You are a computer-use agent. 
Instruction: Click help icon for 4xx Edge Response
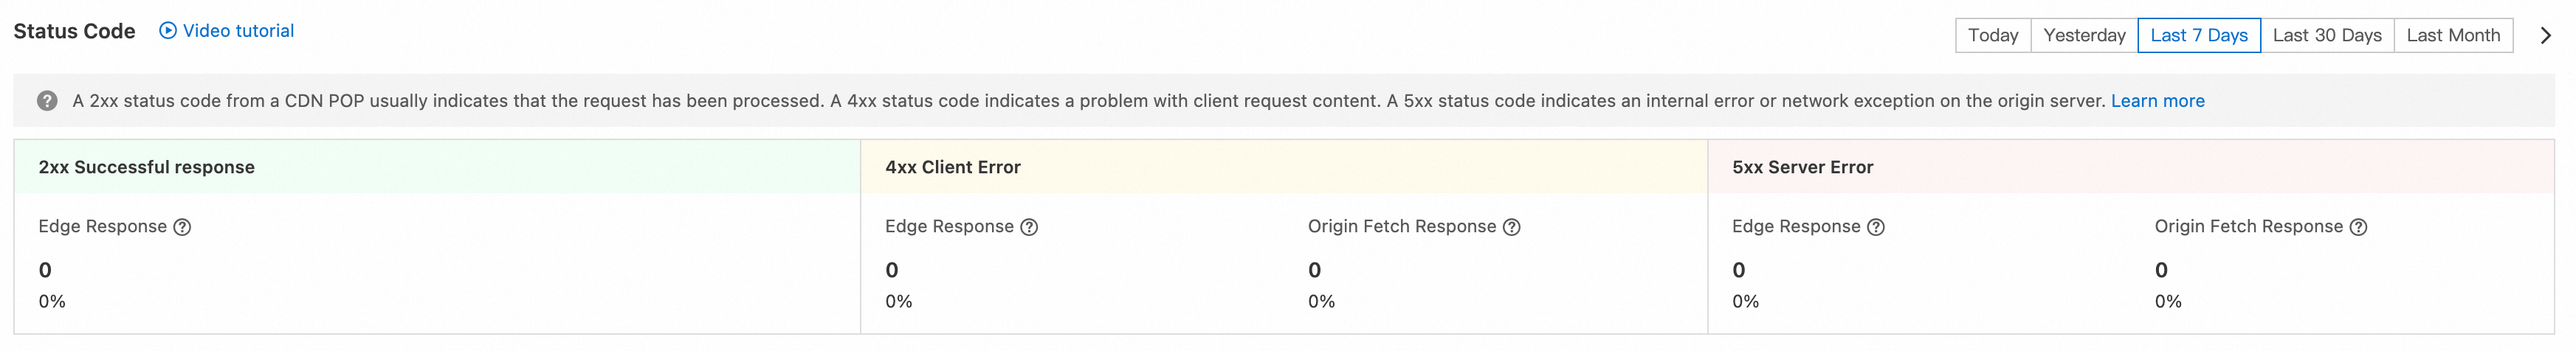[1029, 227]
